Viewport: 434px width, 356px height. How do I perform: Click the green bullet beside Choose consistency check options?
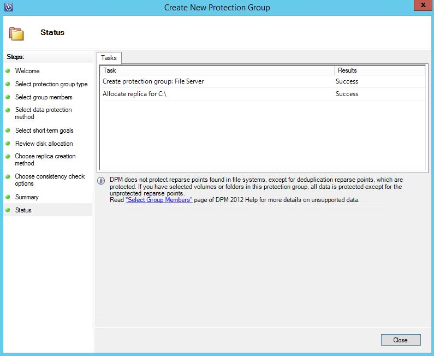click(x=8, y=176)
